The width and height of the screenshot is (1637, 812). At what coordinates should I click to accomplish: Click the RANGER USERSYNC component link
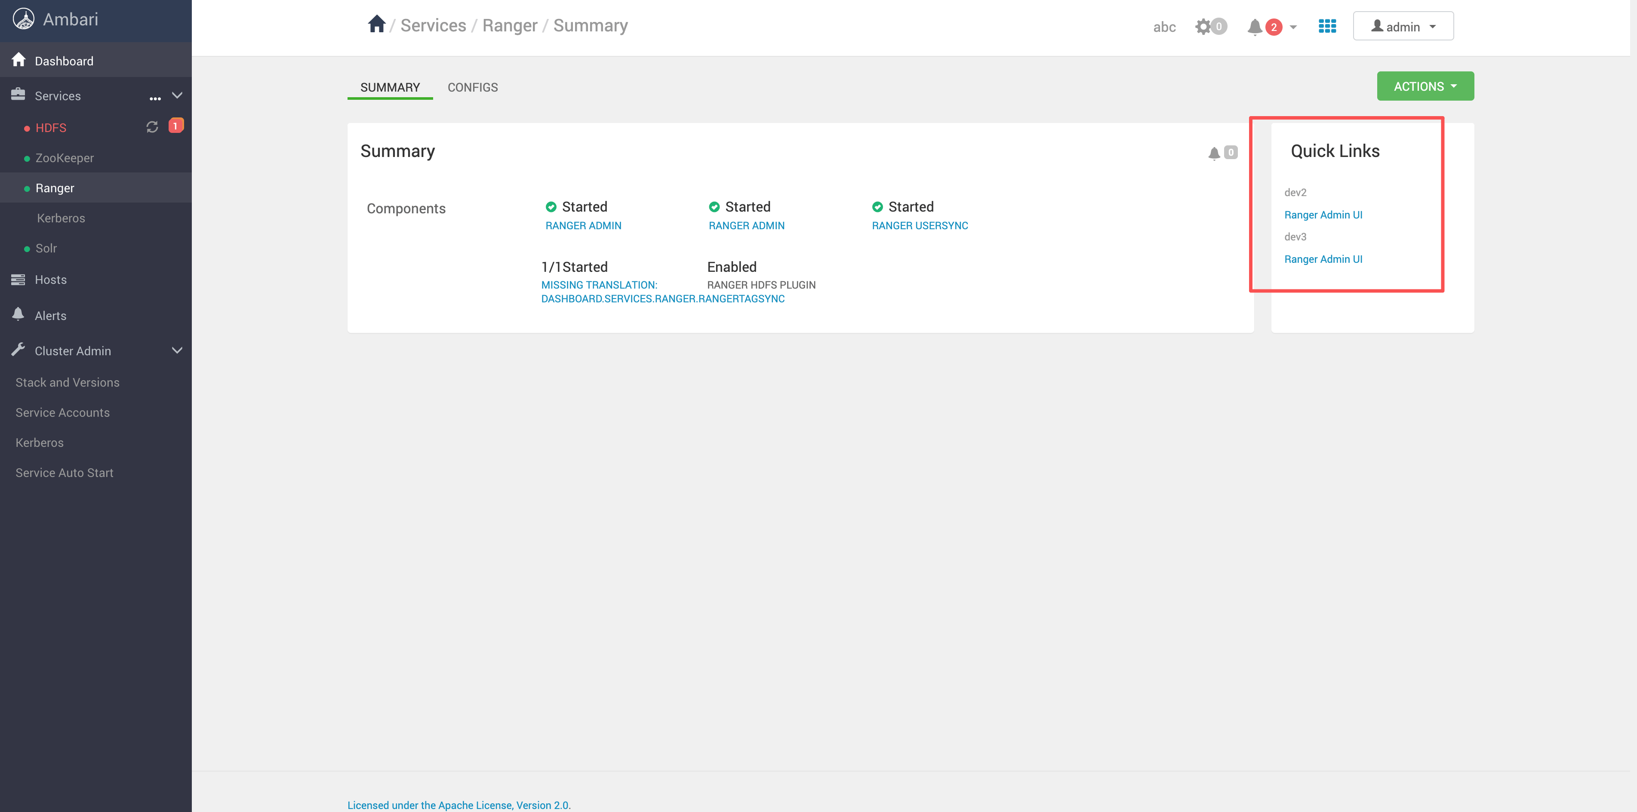pos(920,225)
